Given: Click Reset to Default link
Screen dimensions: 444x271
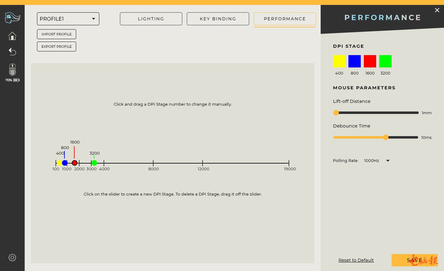Looking at the screenshot, I should (356, 260).
